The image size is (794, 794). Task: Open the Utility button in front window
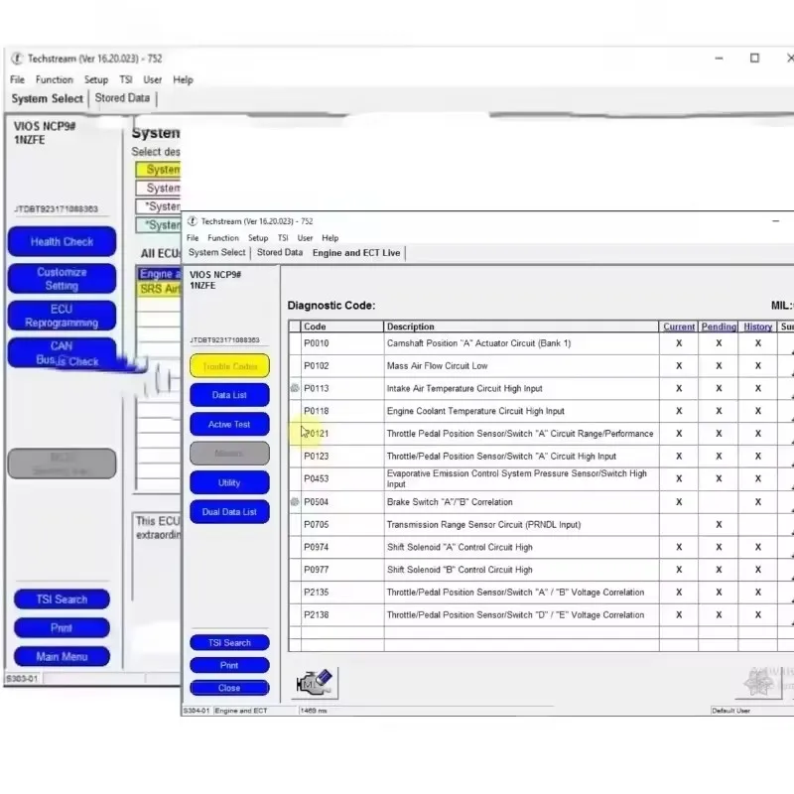click(229, 482)
